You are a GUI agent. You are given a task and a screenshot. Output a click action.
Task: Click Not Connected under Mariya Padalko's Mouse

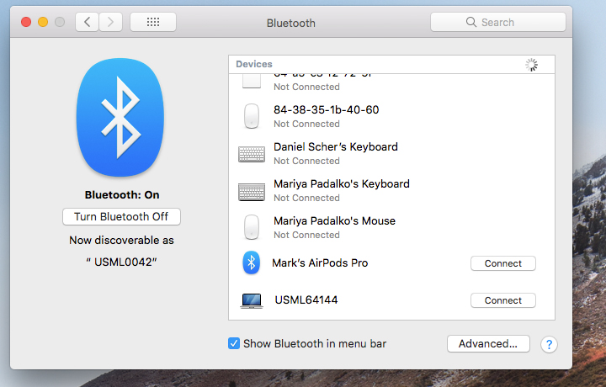[306, 236]
